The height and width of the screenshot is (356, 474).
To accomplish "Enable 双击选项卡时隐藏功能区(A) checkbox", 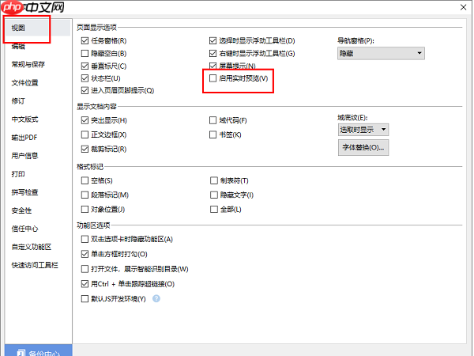I will (x=85, y=239).
